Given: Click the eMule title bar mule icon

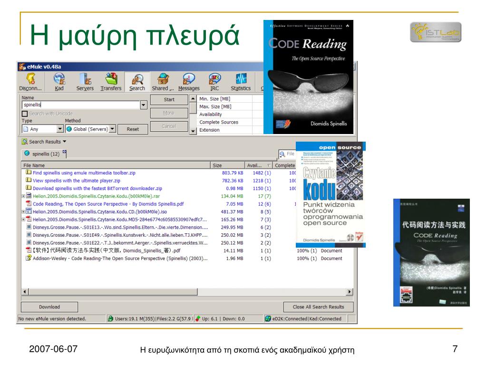Looking at the screenshot, I should (x=22, y=67).
